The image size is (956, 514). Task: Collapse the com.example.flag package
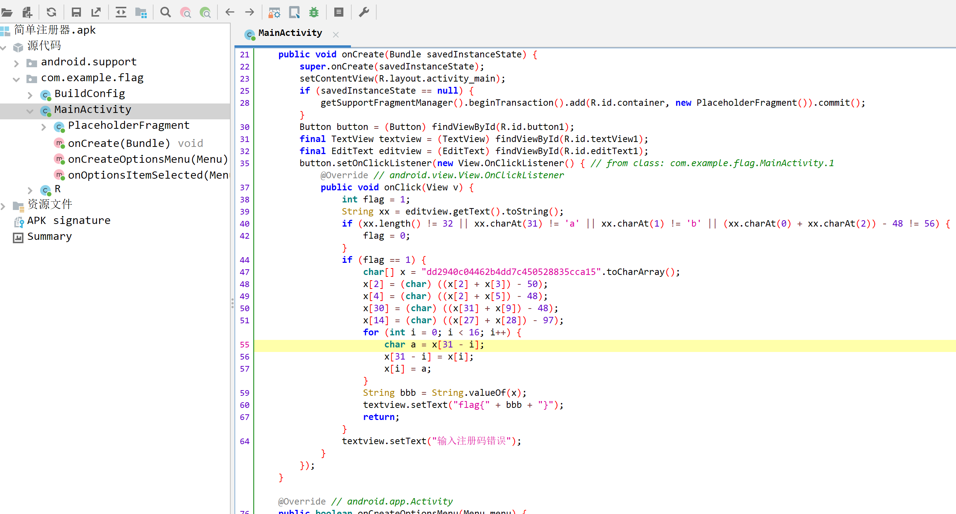(x=16, y=79)
